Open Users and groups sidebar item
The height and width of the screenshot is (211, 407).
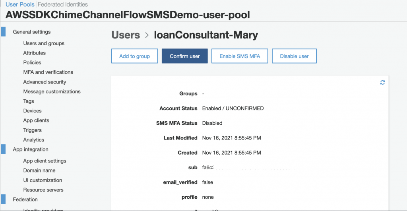point(44,43)
